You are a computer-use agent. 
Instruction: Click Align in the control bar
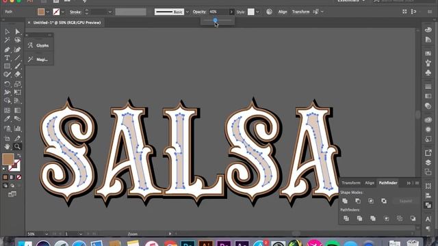[x=283, y=12]
